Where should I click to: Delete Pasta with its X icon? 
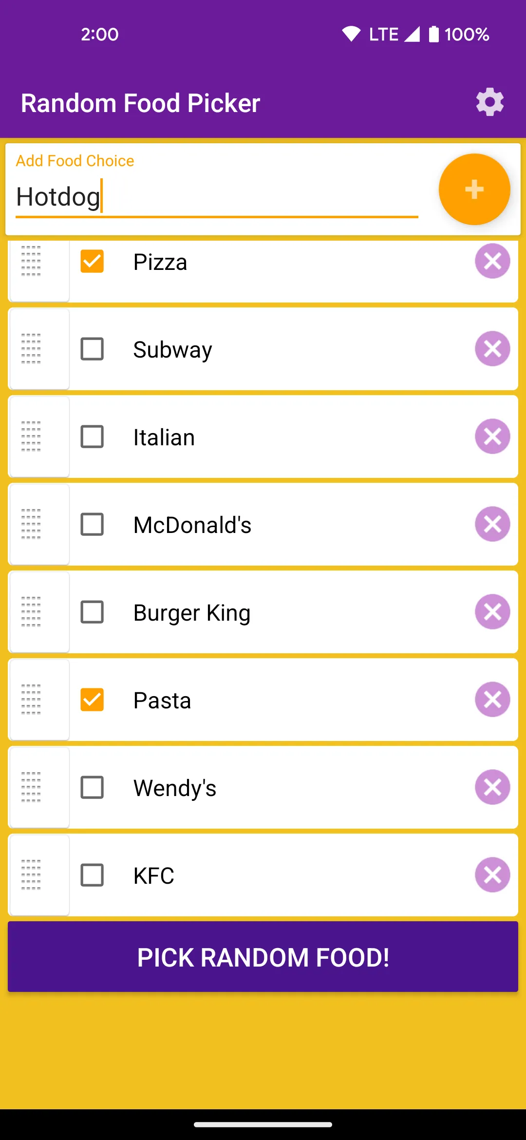click(x=492, y=700)
